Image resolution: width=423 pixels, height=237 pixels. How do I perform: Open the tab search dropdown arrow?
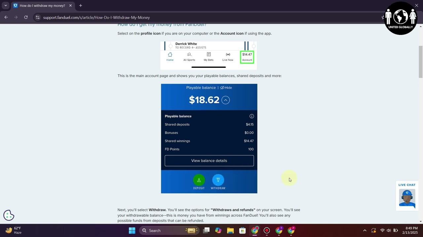[6, 6]
